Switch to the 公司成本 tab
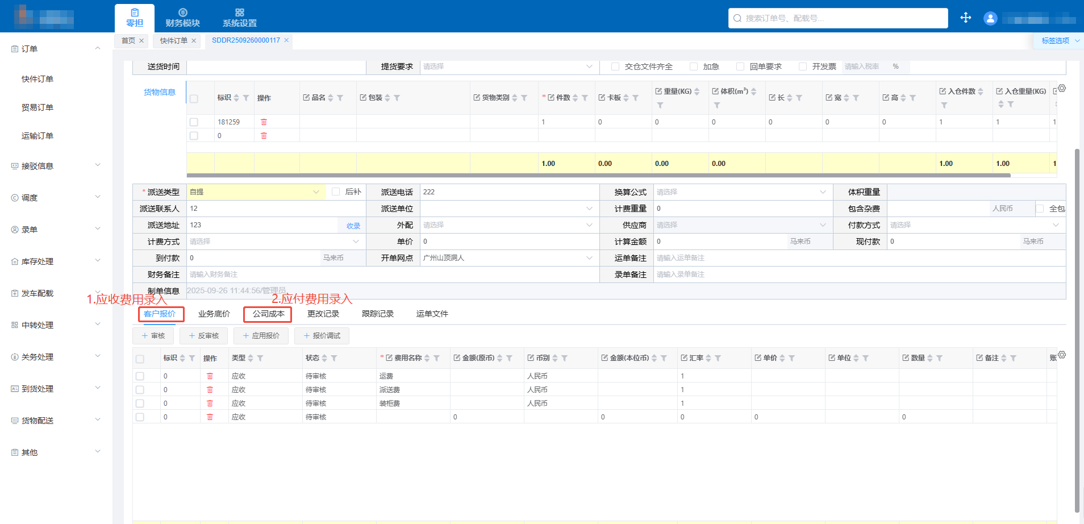Image resolution: width=1084 pixels, height=524 pixels. click(x=268, y=314)
